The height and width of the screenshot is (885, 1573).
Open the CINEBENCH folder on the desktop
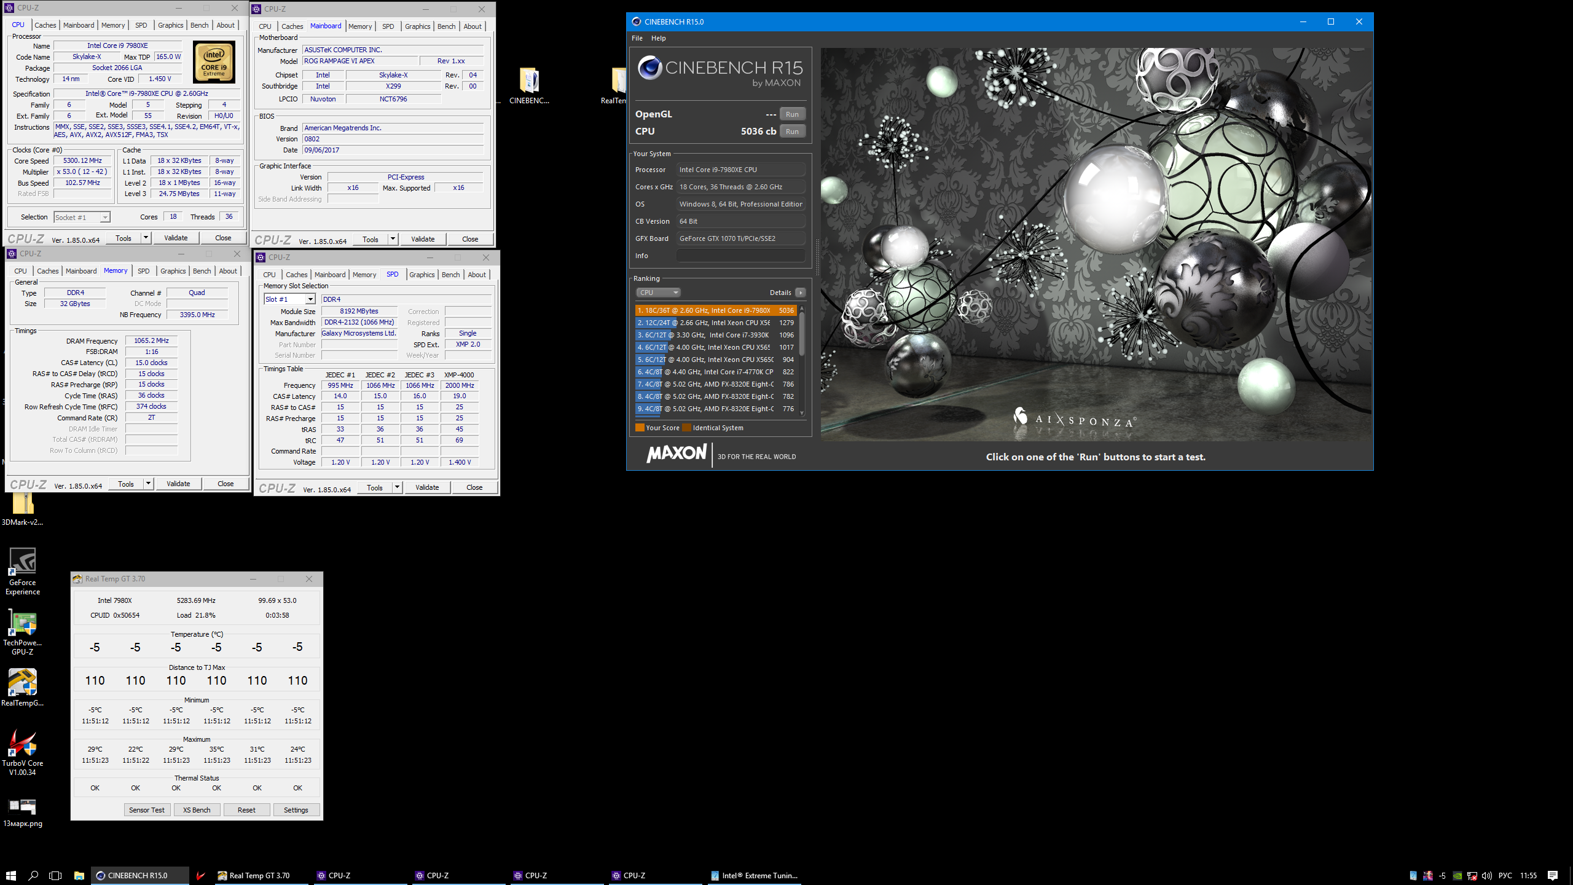(529, 85)
